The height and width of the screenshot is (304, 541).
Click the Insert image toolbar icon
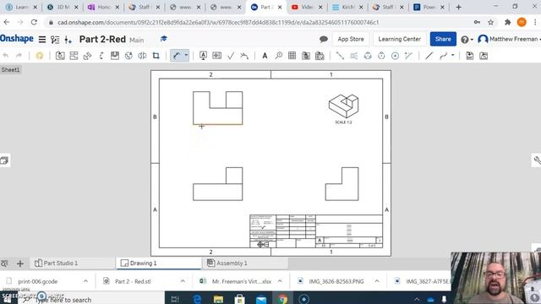click(484, 56)
